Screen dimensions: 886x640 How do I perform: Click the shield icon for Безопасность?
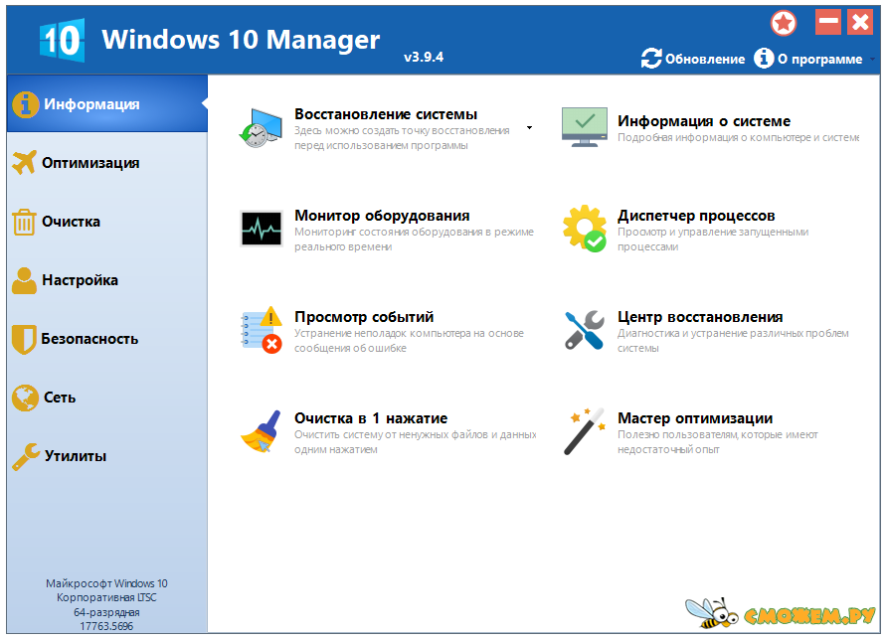(24, 339)
